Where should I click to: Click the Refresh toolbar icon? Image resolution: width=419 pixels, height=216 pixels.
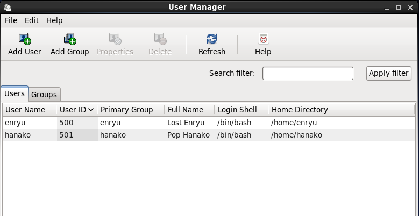[x=212, y=39]
